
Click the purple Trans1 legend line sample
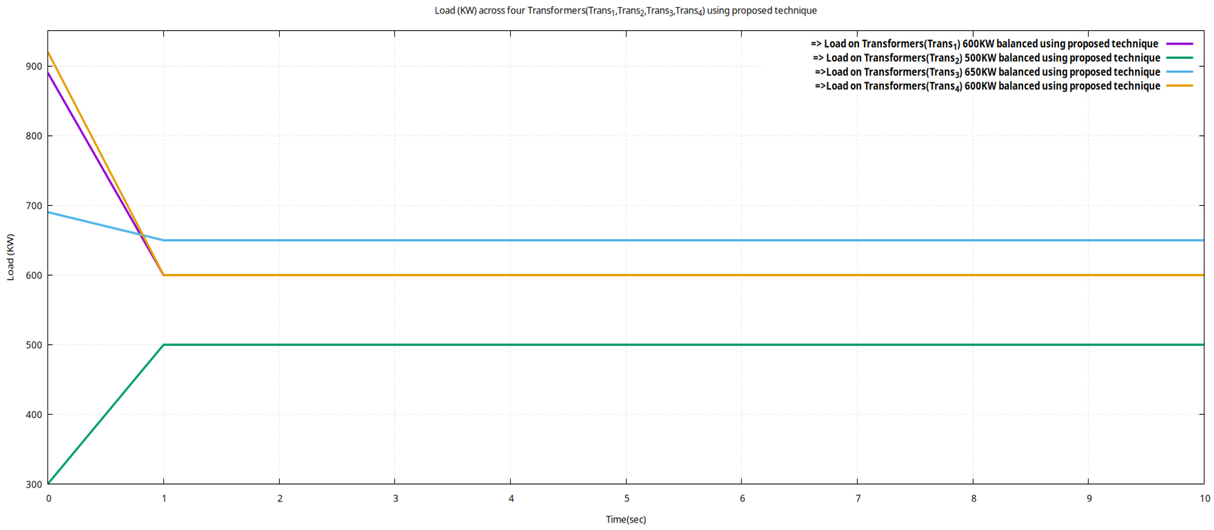pyautogui.click(x=1179, y=44)
